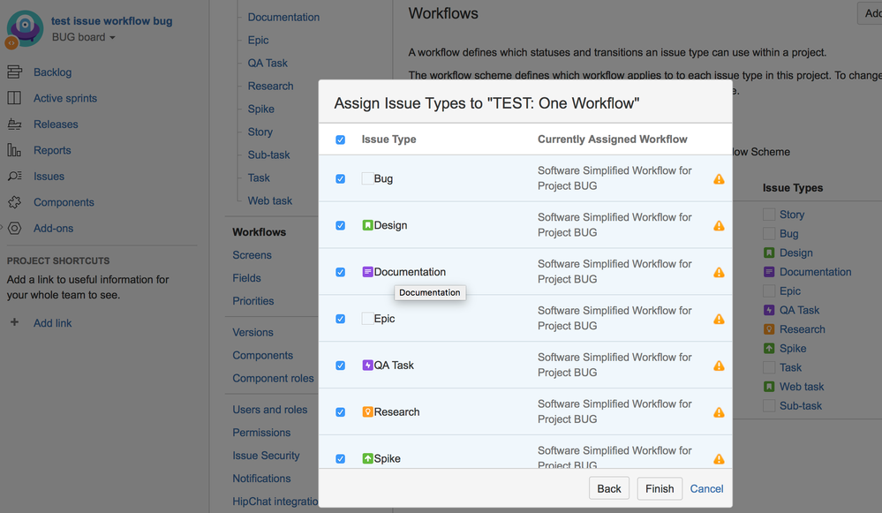Click the Design issue type icon in dialog
This screenshot has width=882, height=513.
click(367, 225)
